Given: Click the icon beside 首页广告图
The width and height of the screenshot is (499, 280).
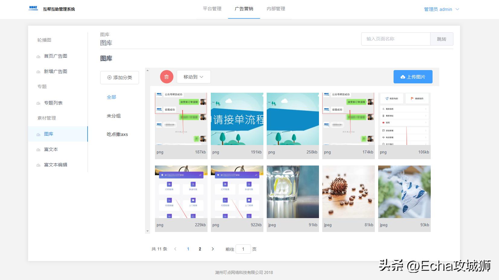Looking at the screenshot, I should 38,56.
